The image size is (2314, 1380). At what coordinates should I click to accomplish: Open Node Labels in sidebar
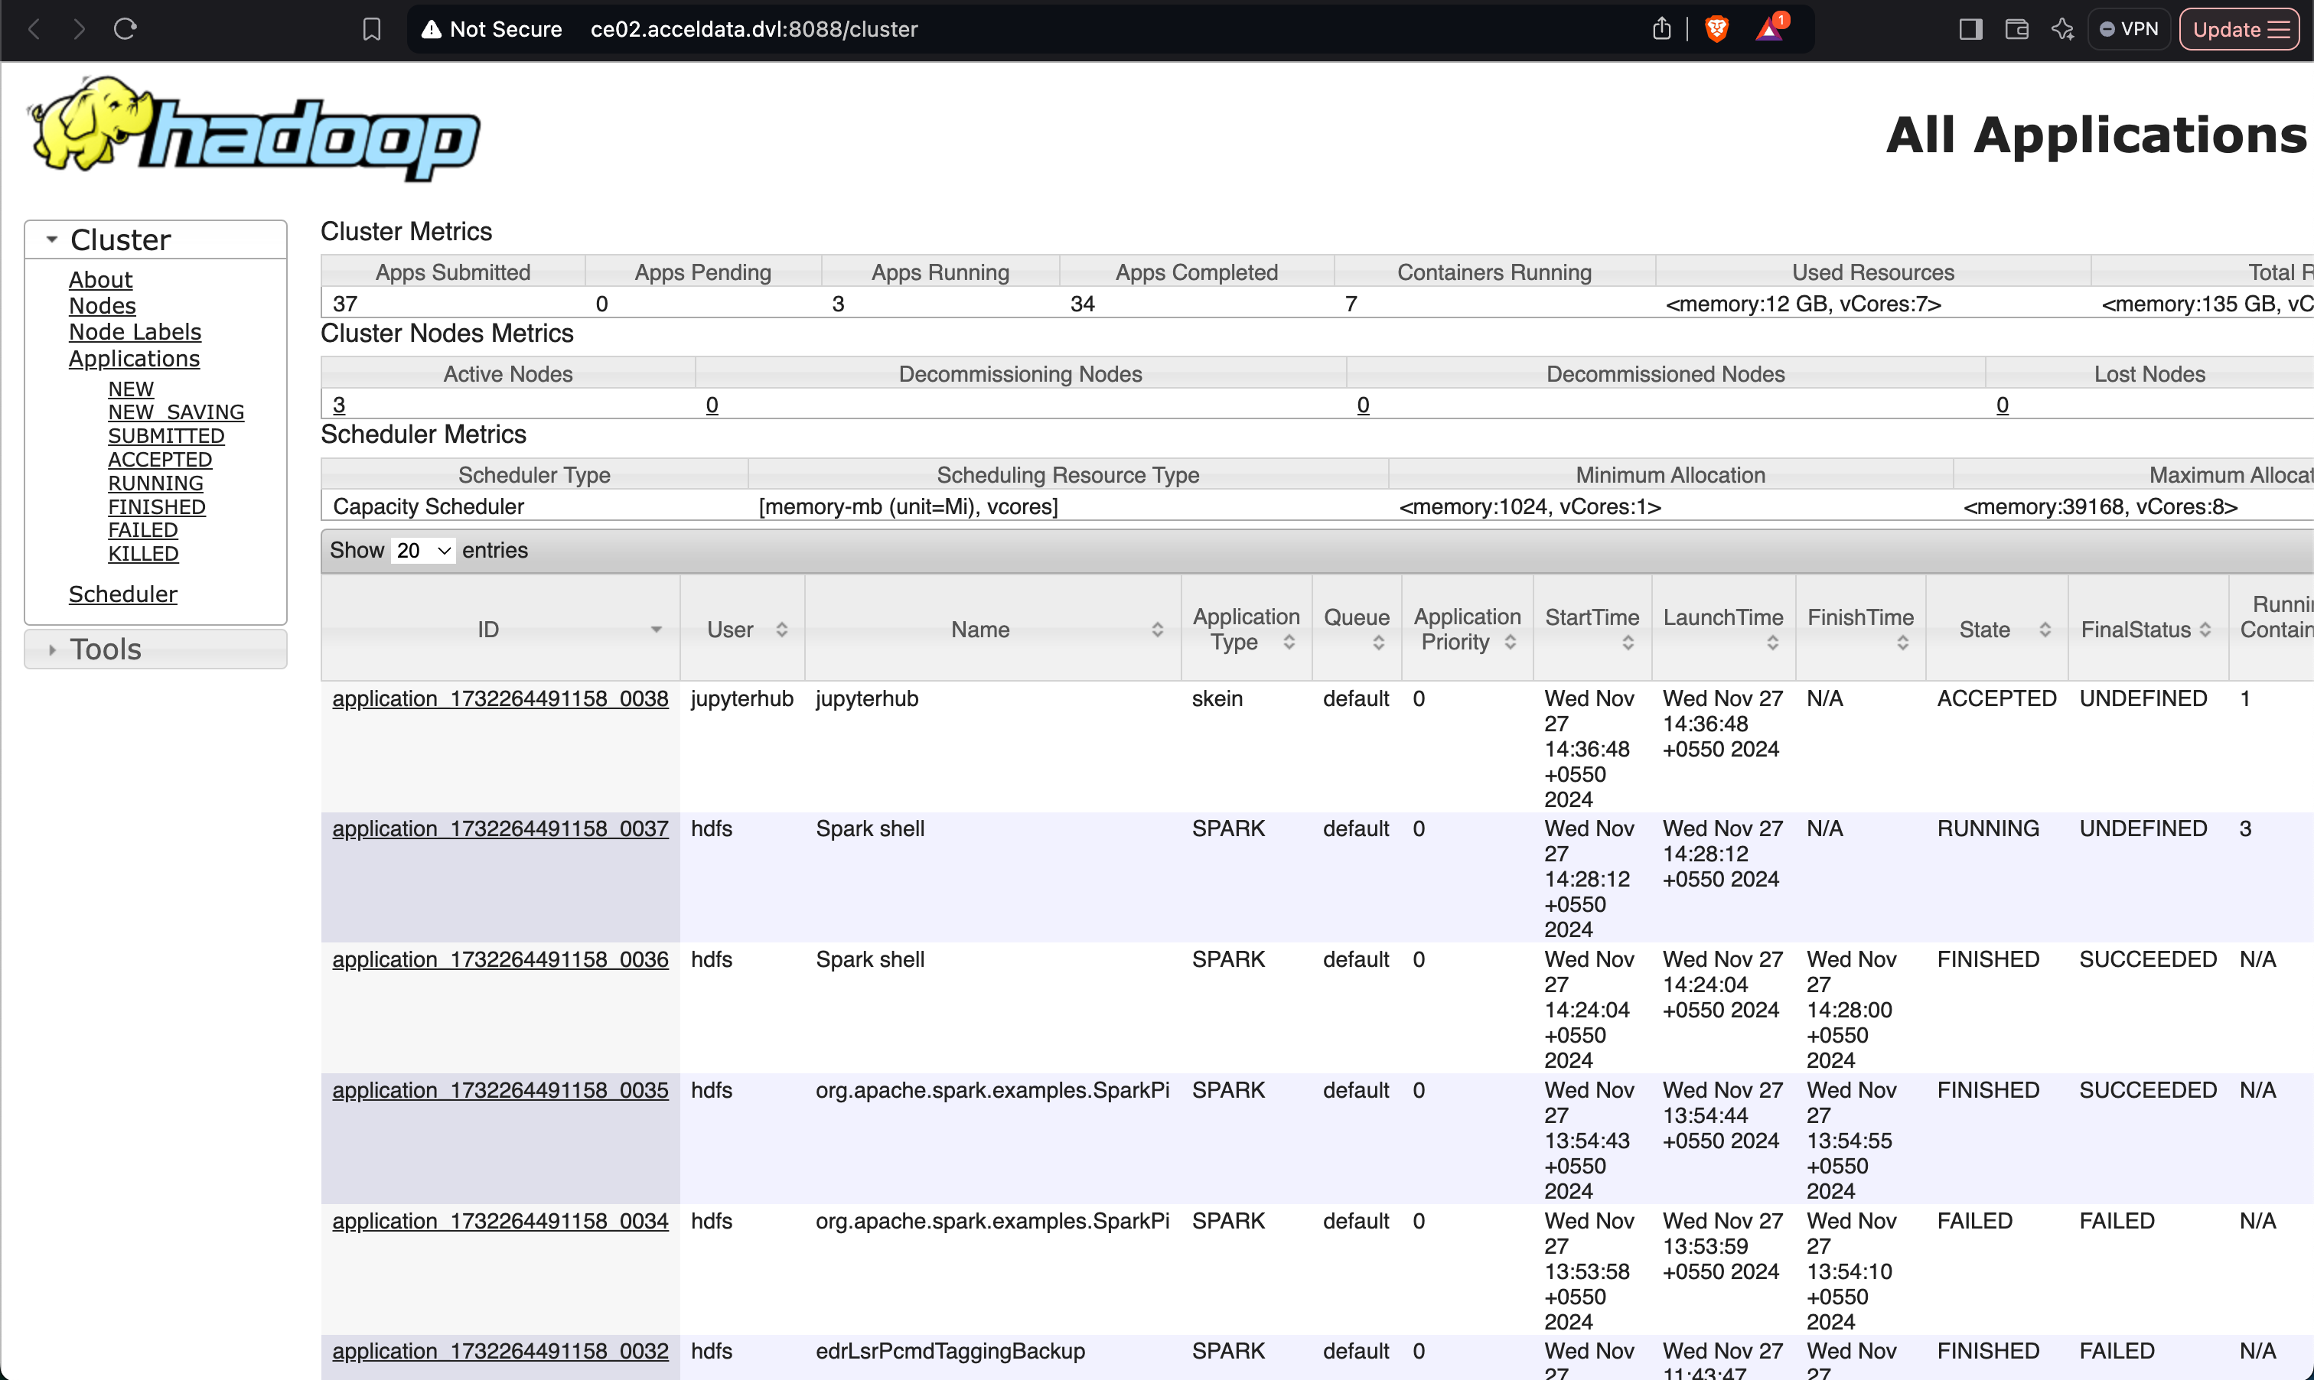tap(135, 332)
